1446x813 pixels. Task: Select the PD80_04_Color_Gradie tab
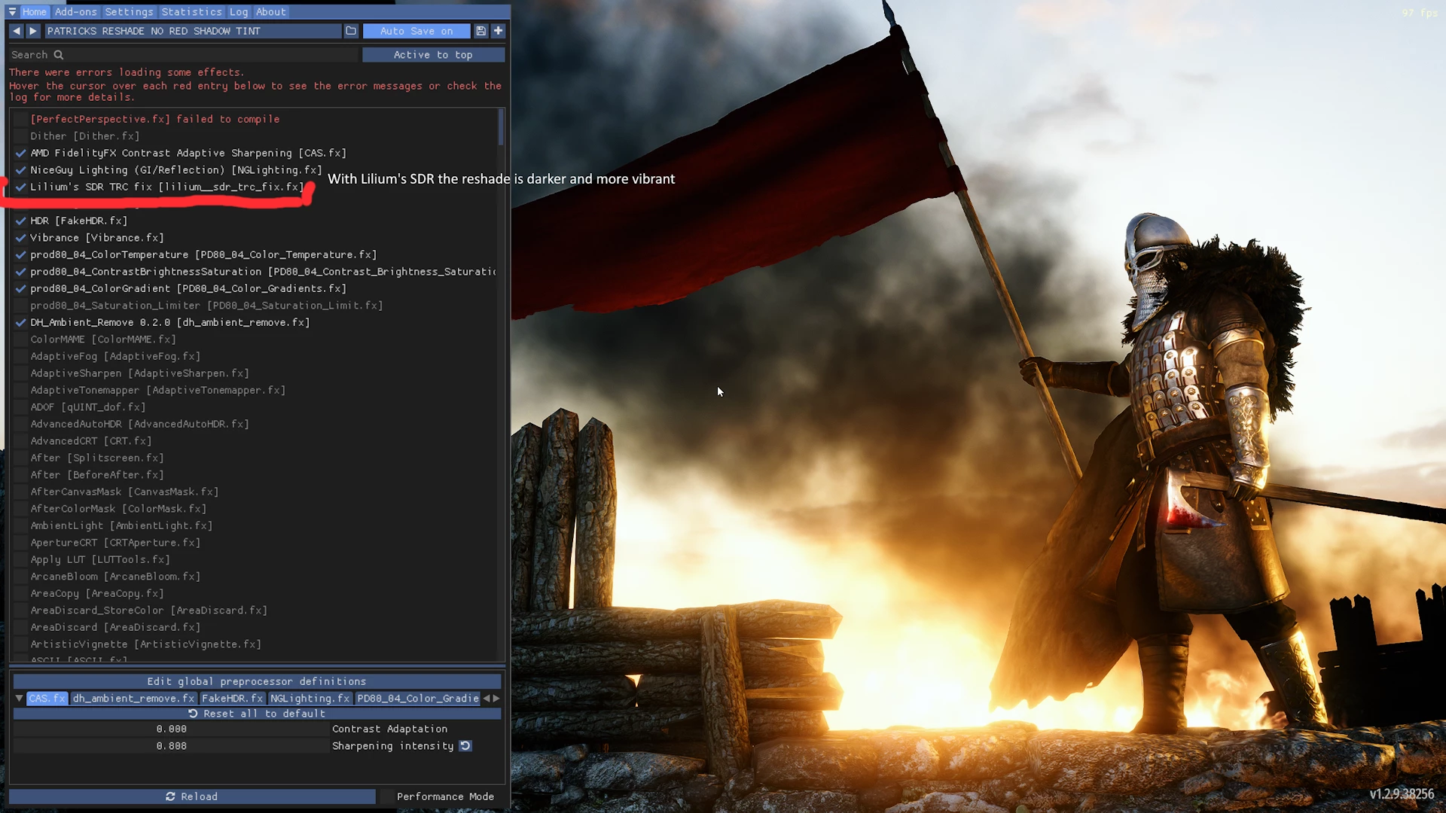click(x=417, y=699)
